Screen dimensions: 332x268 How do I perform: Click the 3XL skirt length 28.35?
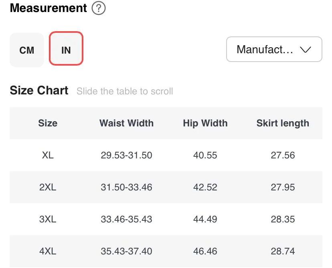(283, 219)
